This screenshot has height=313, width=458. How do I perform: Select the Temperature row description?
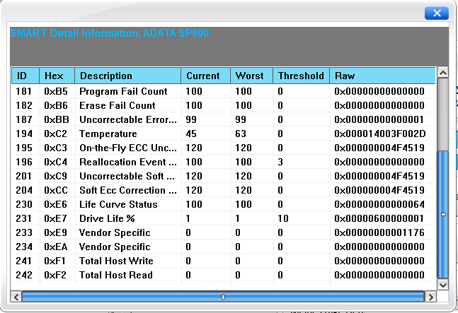(108, 134)
